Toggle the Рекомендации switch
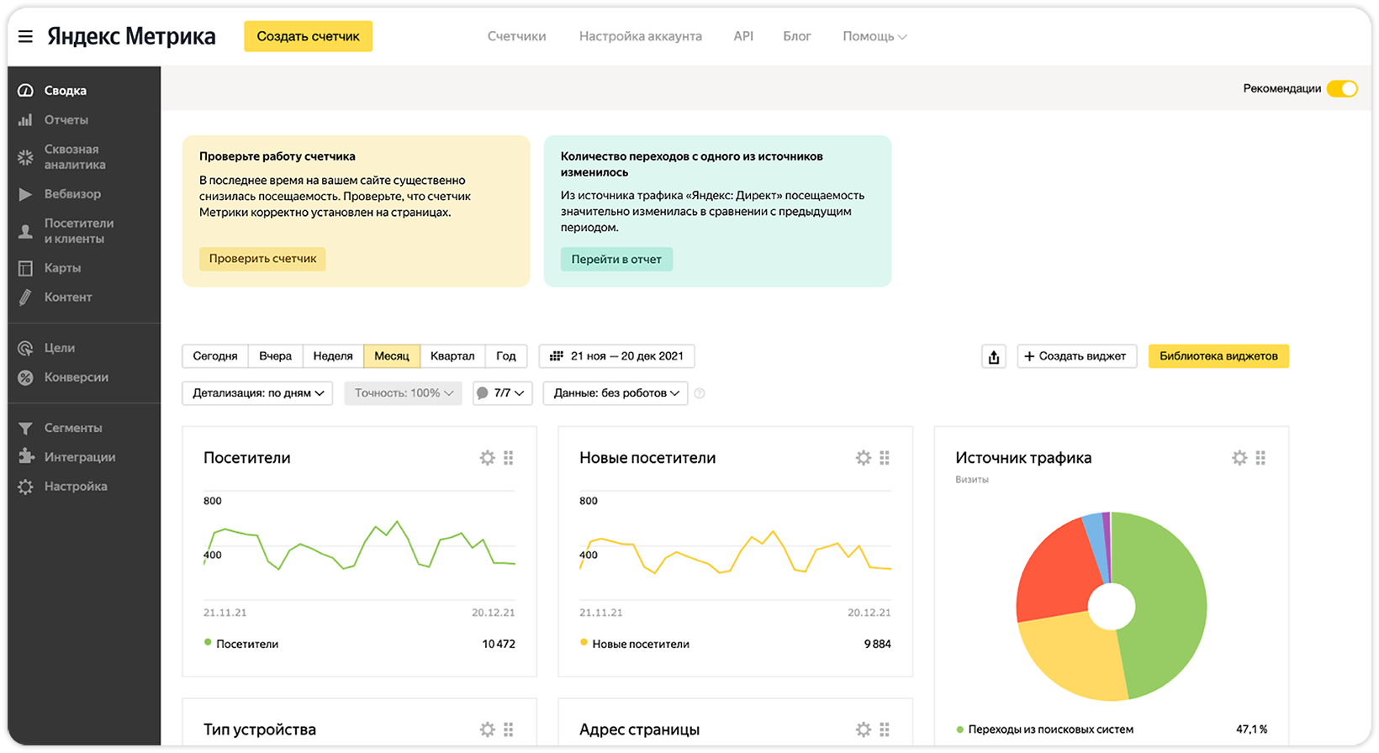This screenshot has width=1379, height=753. [1341, 89]
